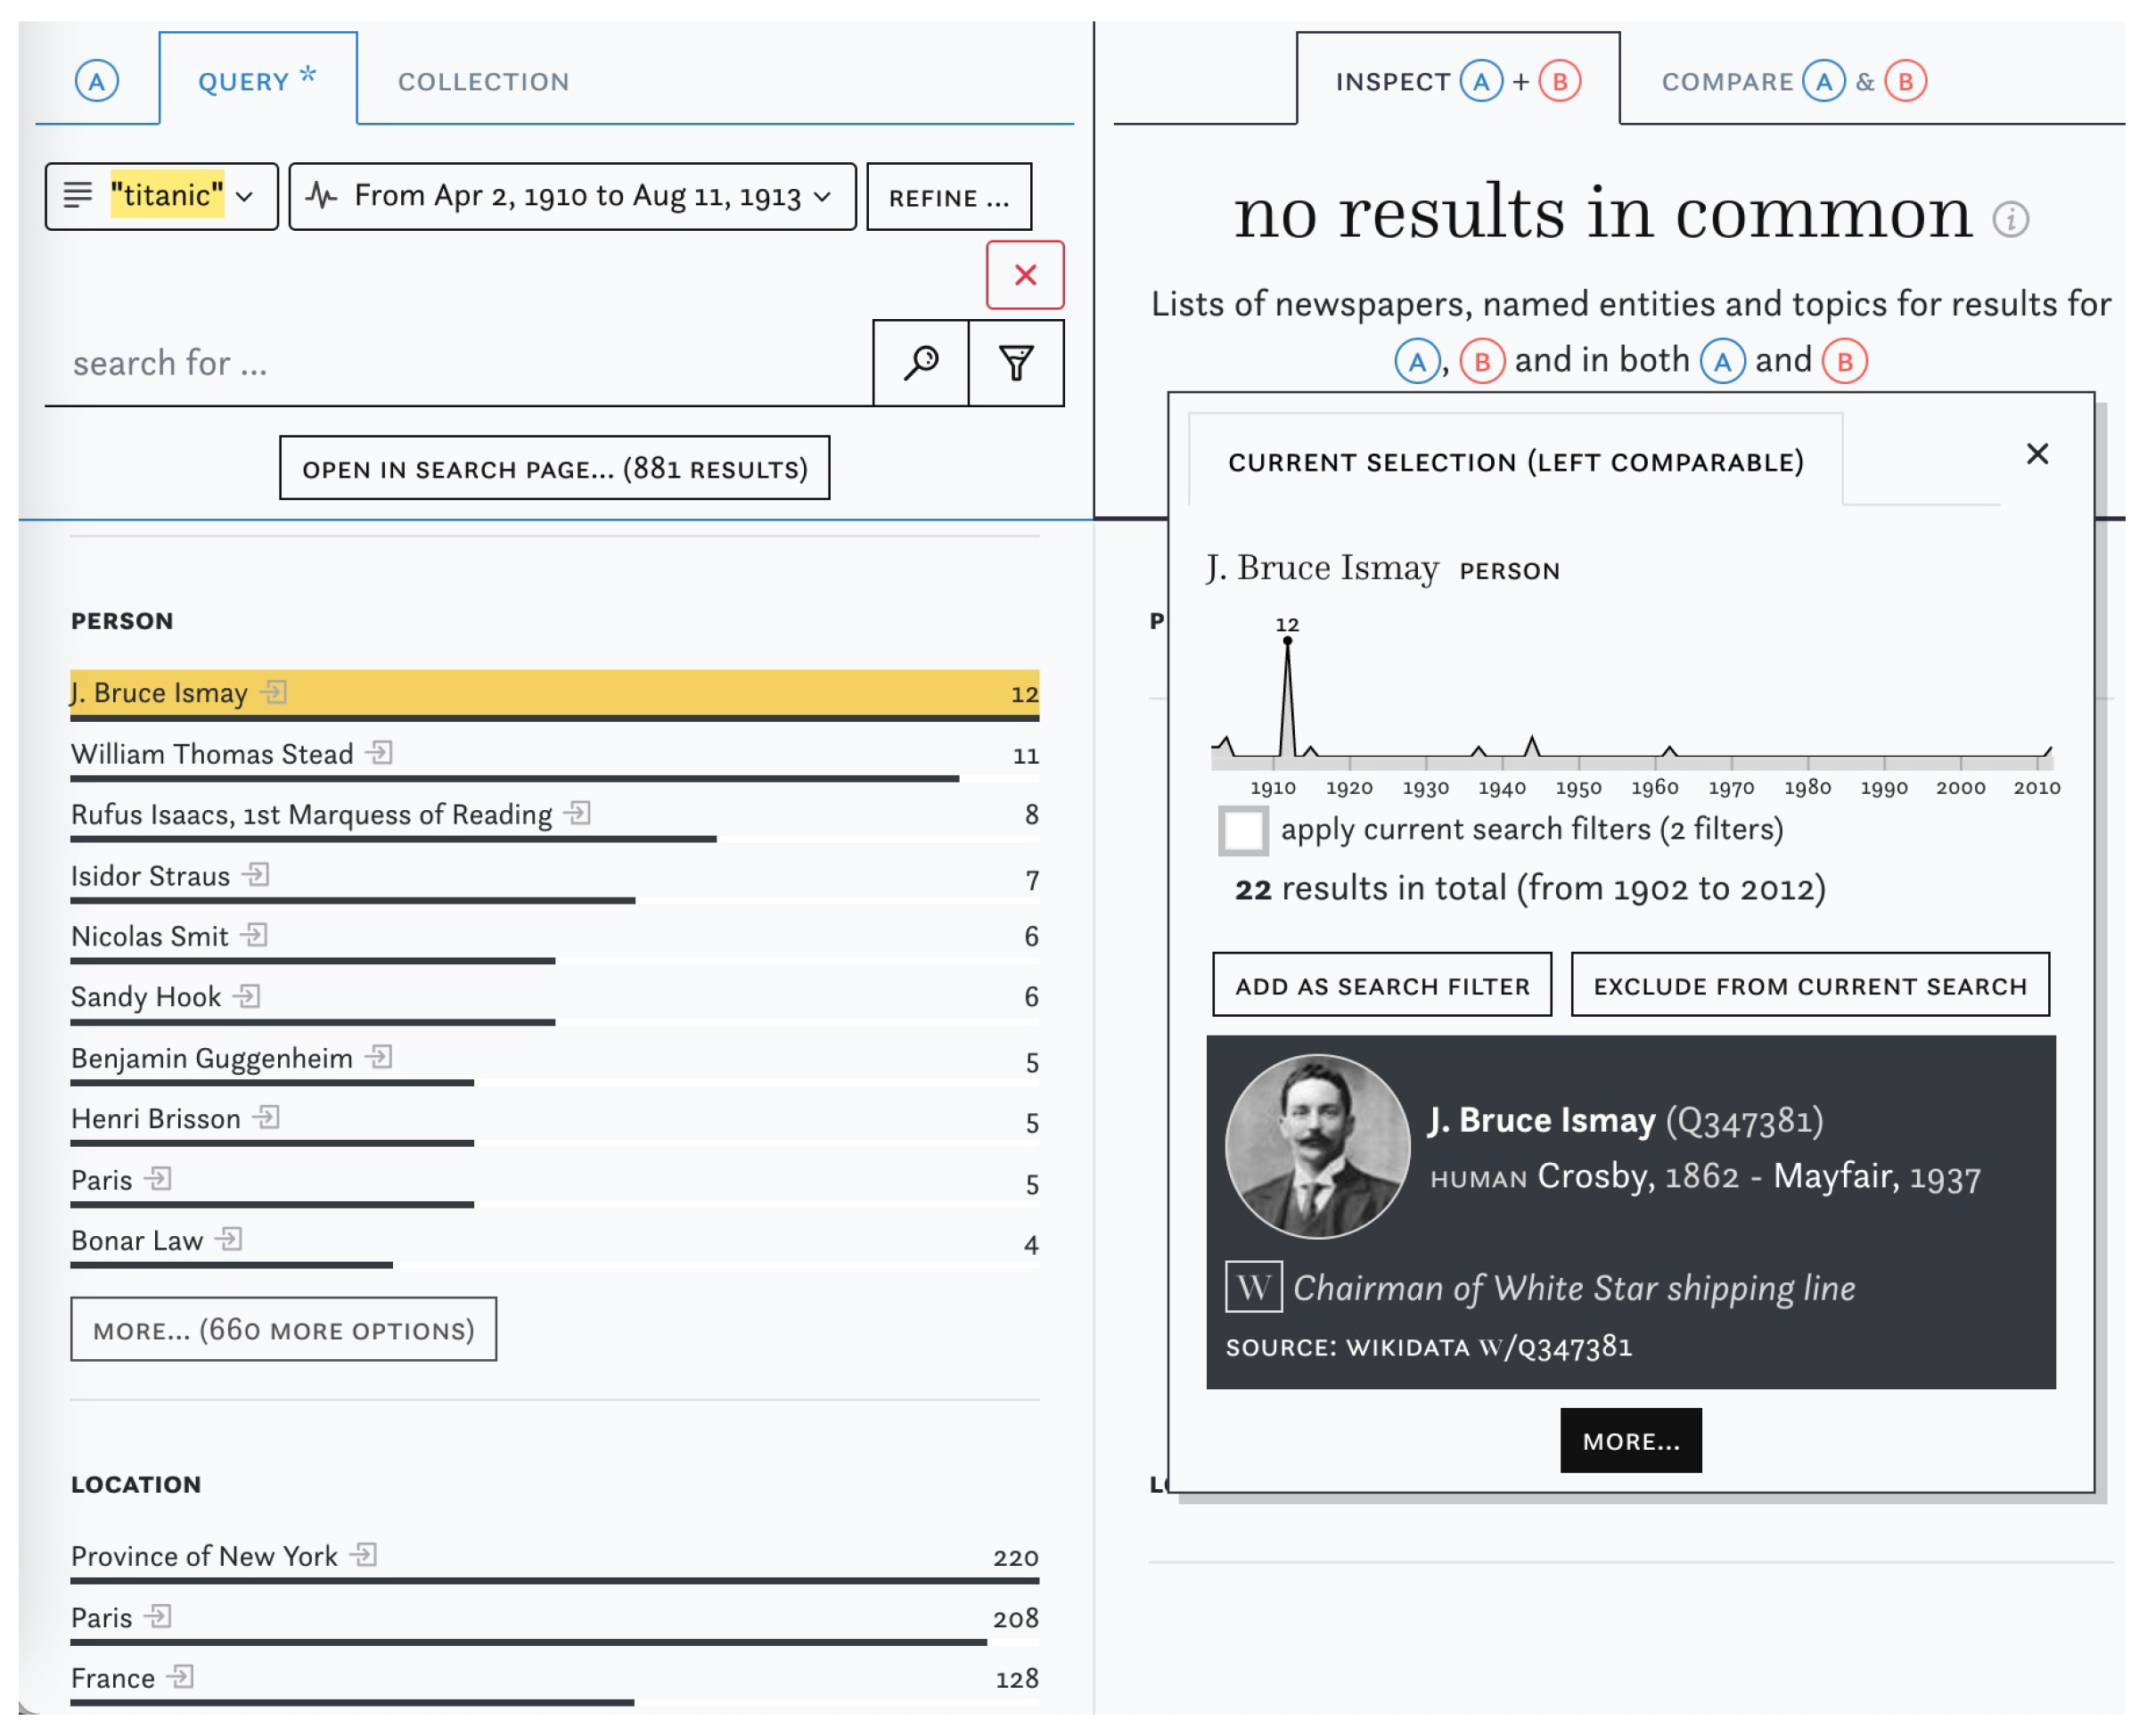Switch to the Compare A & B tab
2147x1736 pixels.
pos(1793,82)
